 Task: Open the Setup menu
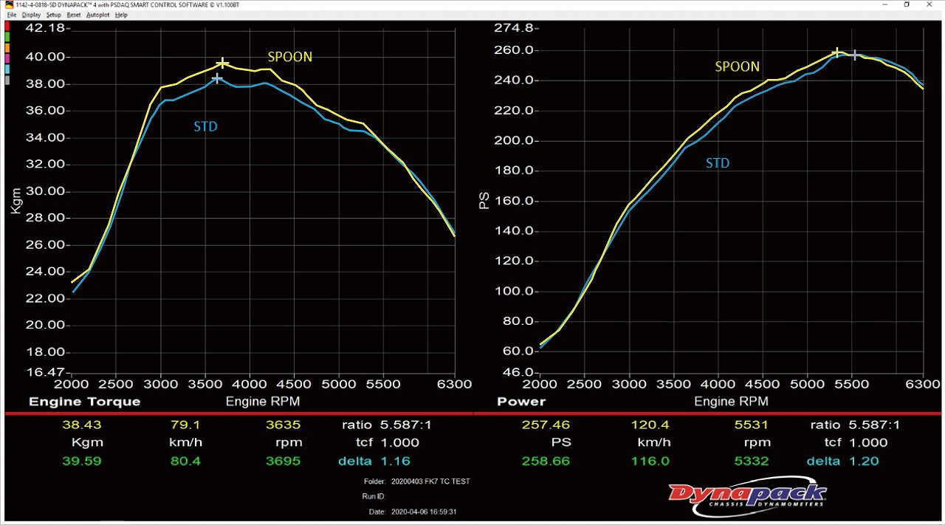click(x=54, y=15)
